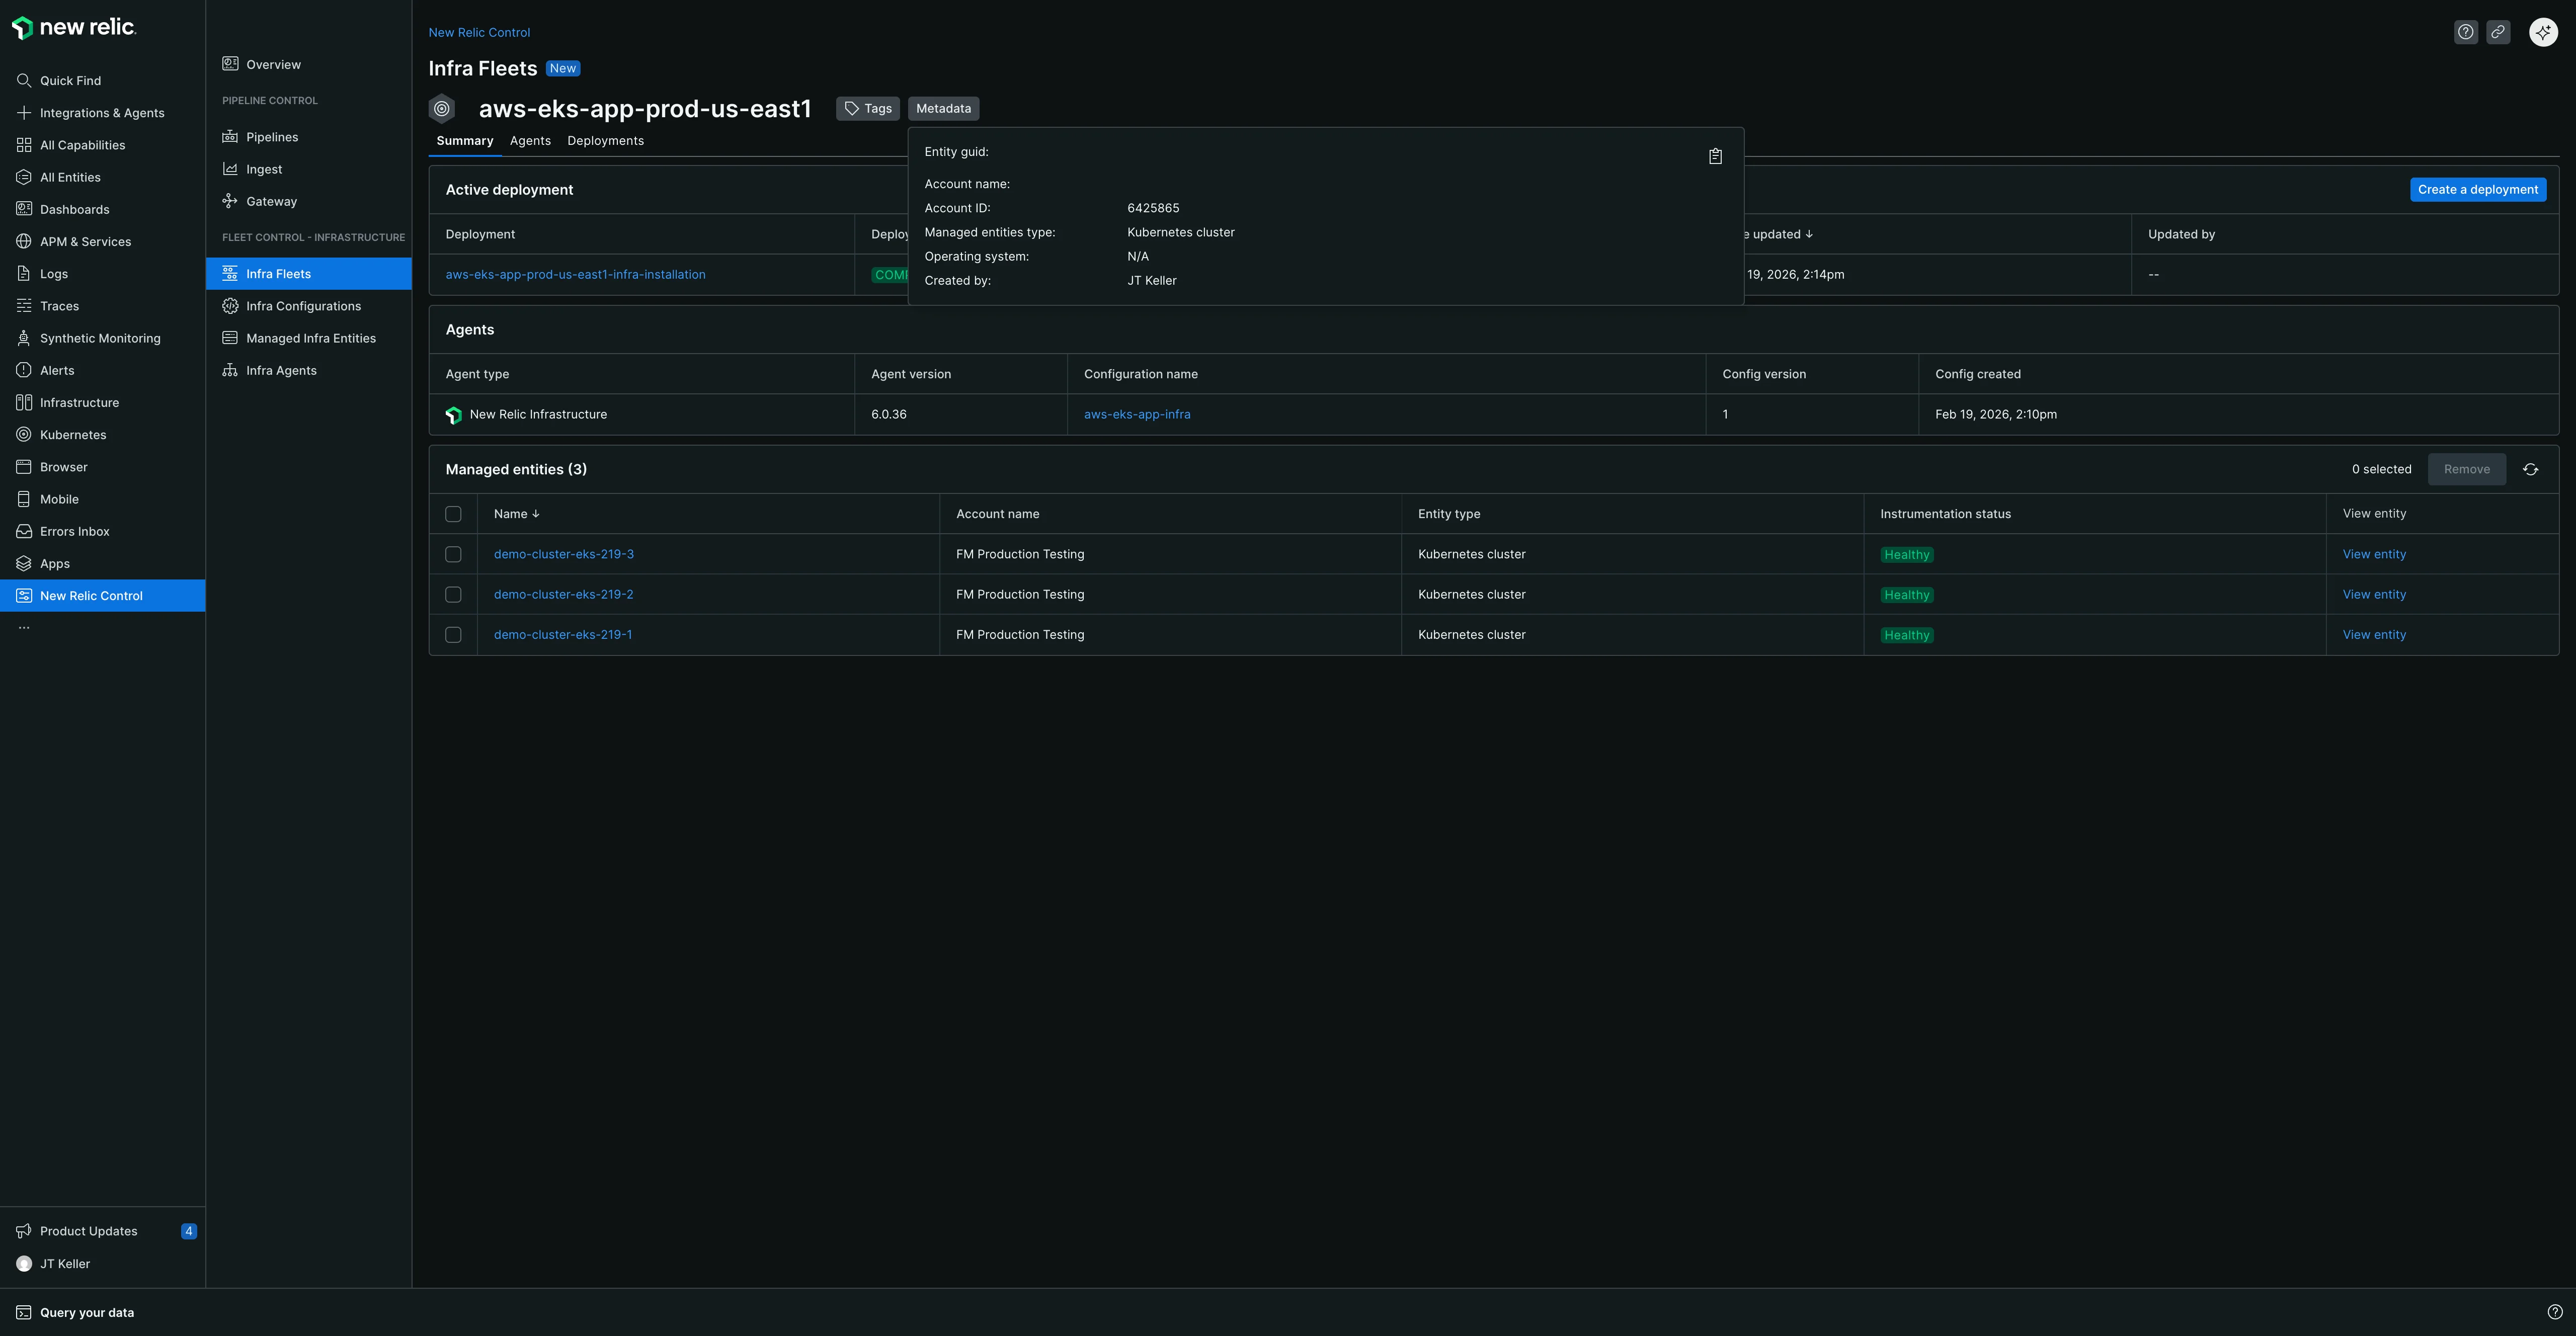Check the demo-cluster-eks-219-1 row checkbox

pyautogui.click(x=454, y=634)
